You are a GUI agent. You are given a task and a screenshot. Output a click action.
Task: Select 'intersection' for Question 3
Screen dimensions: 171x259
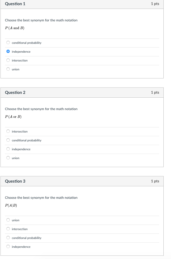tap(8, 229)
